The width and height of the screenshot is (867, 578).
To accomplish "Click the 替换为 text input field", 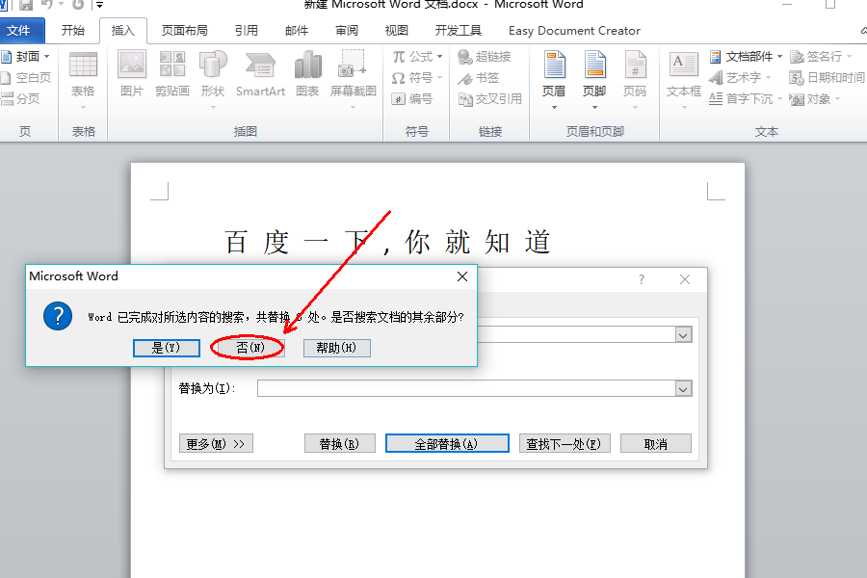I will (x=466, y=389).
